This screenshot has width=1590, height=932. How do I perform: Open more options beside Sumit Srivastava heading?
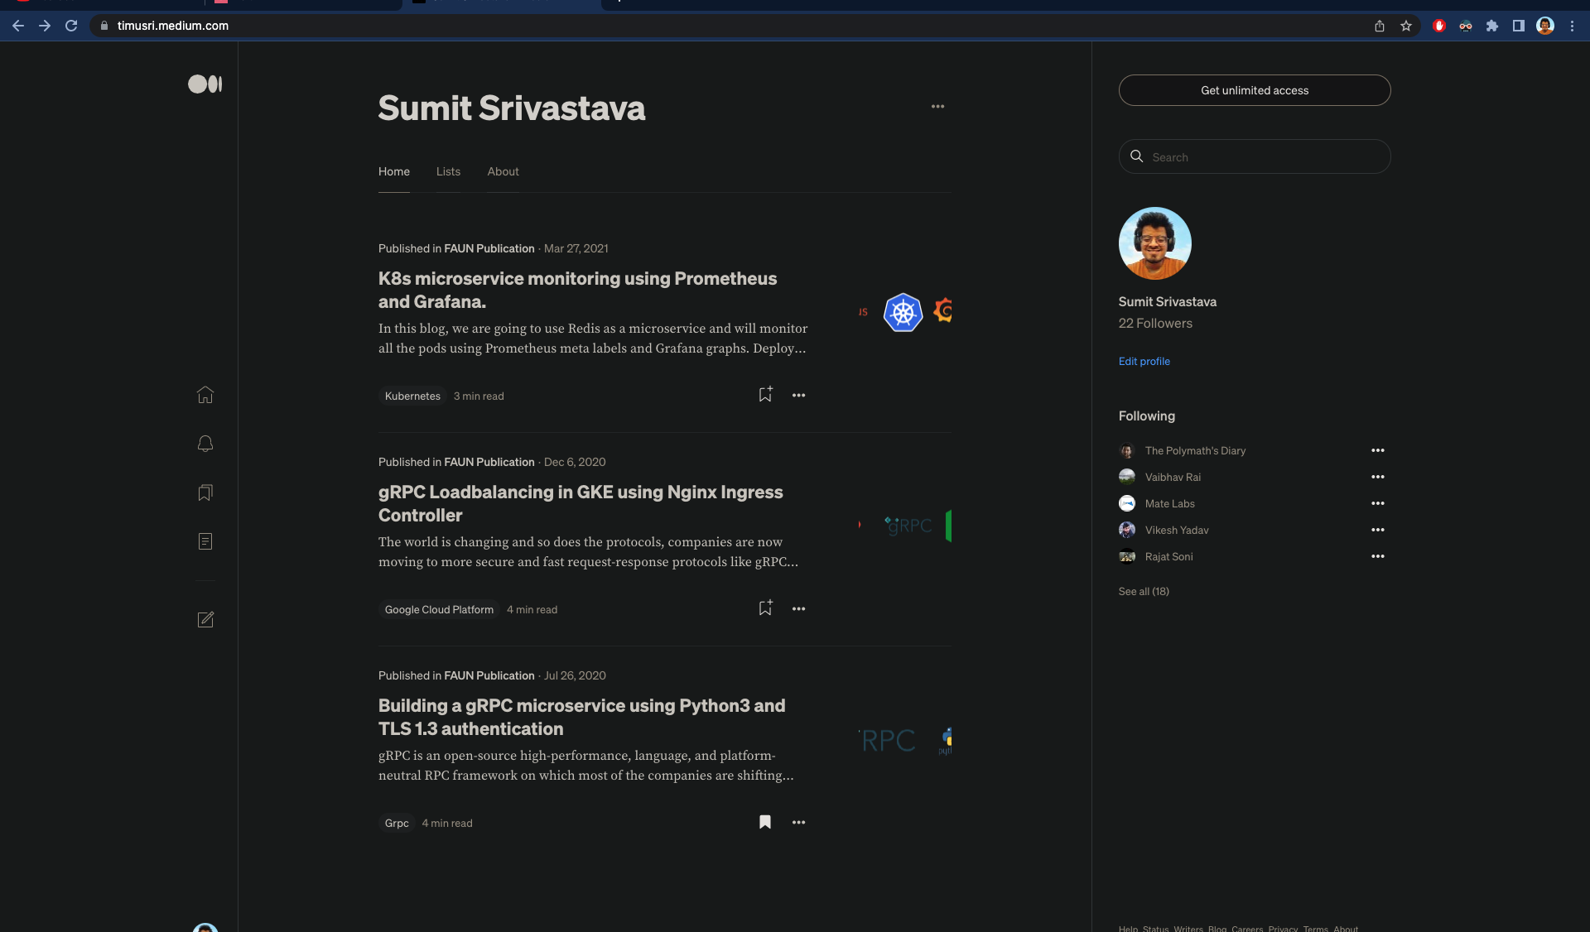click(937, 107)
